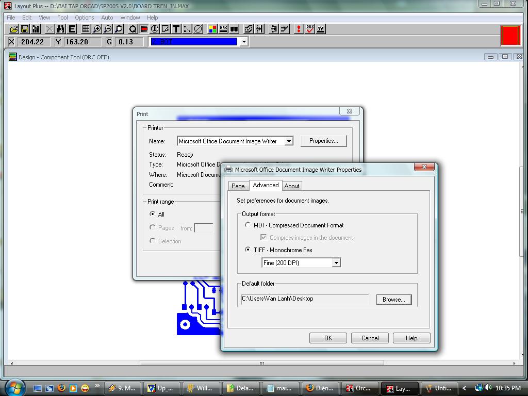528x396 pixels.
Task: Click the Zoom In magnifier icon
Action: coord(97,29)
